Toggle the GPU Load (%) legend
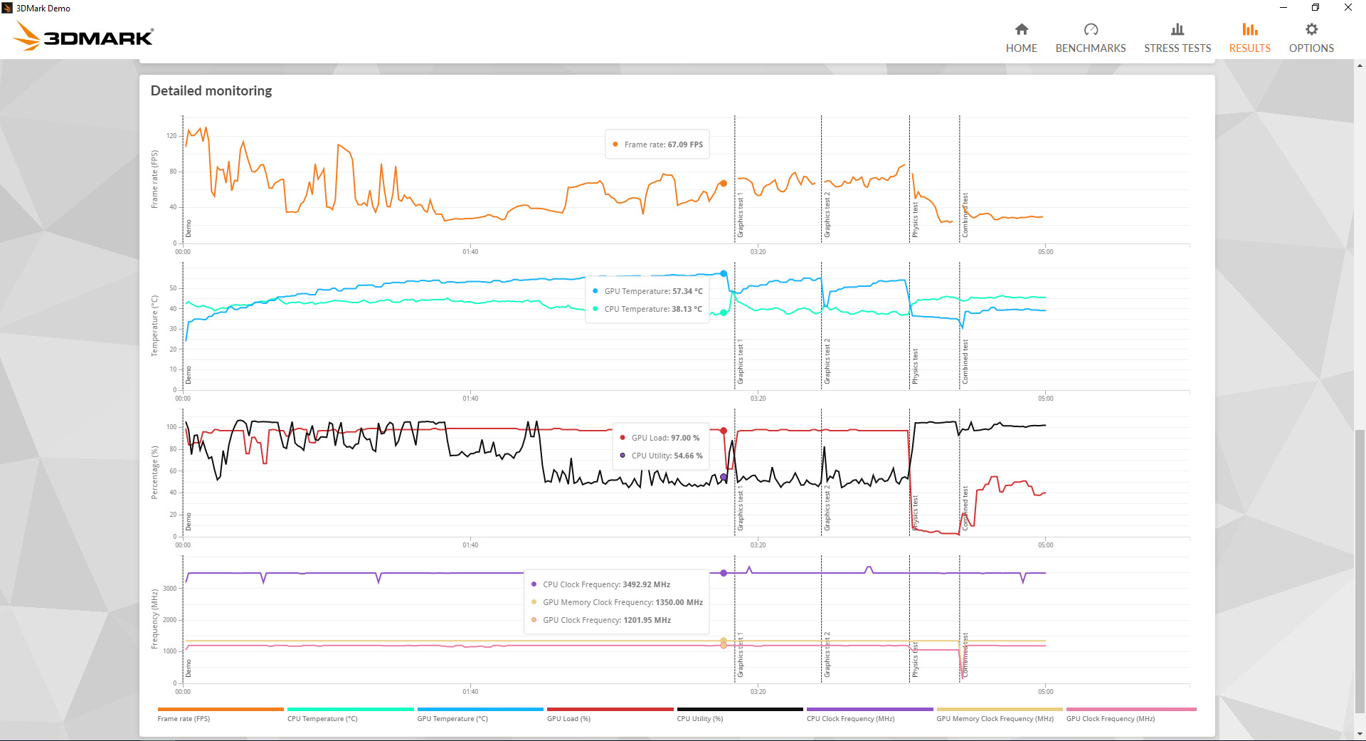This screenshot has height=741, width=1366. click(610, 715)
